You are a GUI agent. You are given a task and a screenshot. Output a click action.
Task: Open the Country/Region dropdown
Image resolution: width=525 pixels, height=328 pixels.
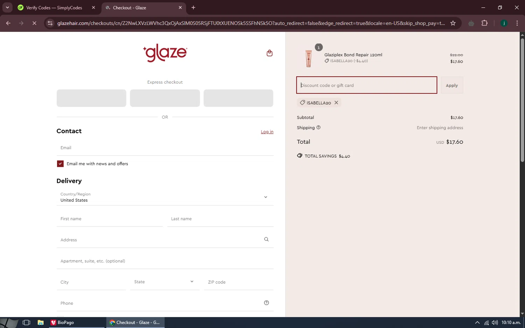(165, 197)
